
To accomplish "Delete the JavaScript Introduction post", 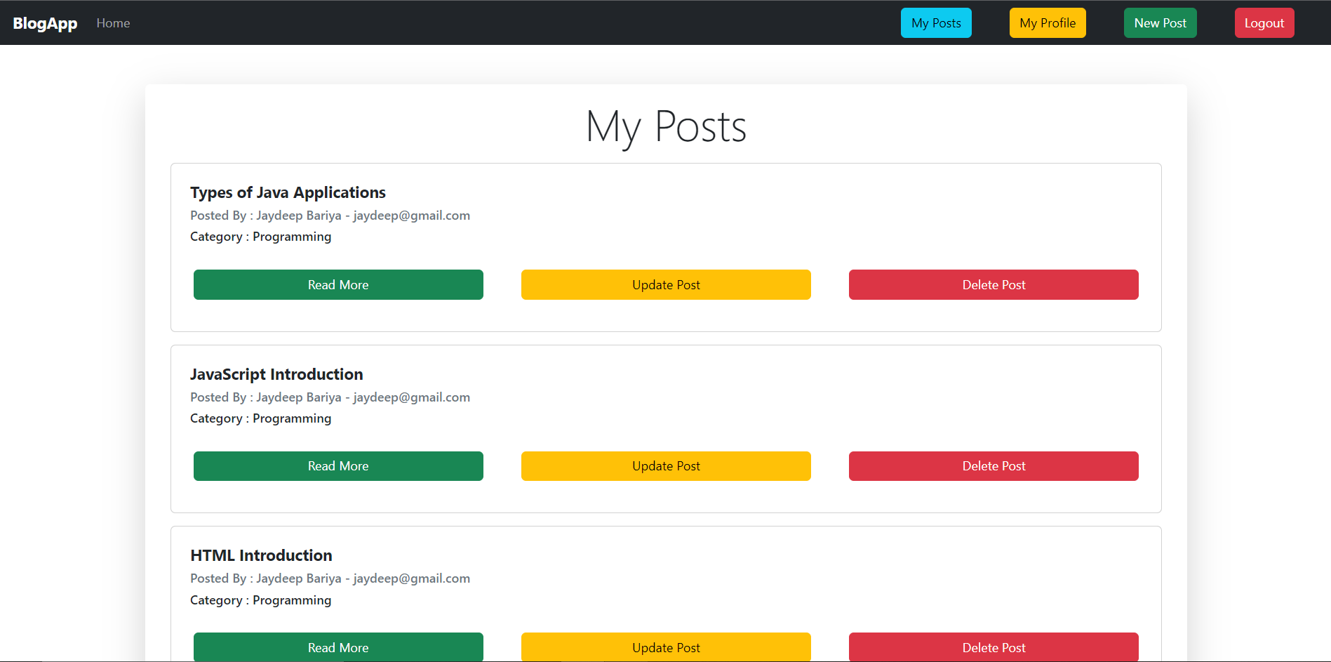I will pyautogui.click(x=993, y=465).
